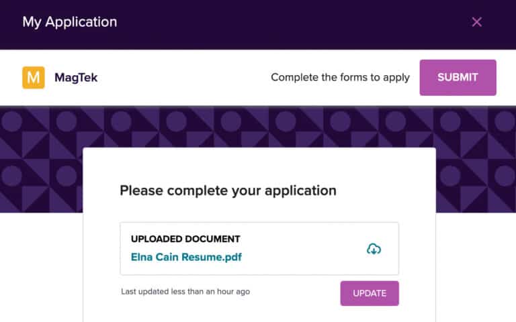Screen dimensions: 516x322
Task: Select the 'Please complete your application' heading
Action: (228, 191)
